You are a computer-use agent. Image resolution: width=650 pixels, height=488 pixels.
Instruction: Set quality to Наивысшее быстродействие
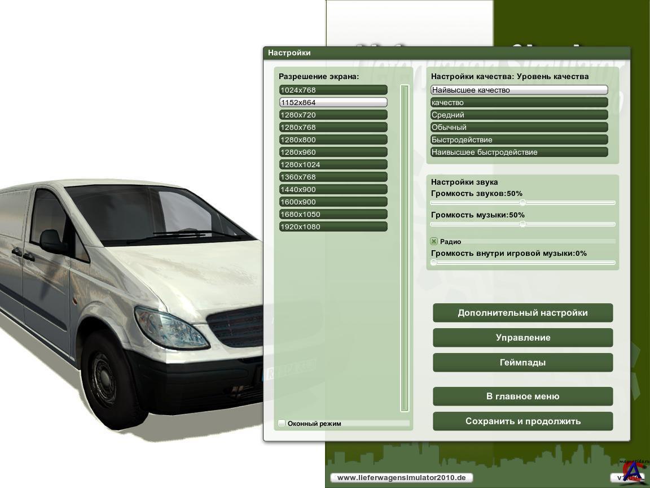[519, 152]
